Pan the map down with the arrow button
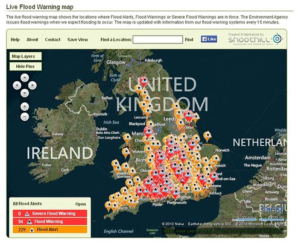 [x=25, y=93]
